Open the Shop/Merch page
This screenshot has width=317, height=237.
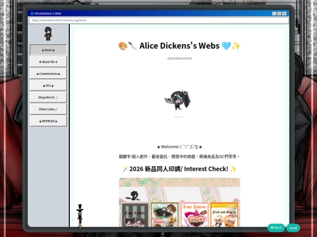point(48,97)
